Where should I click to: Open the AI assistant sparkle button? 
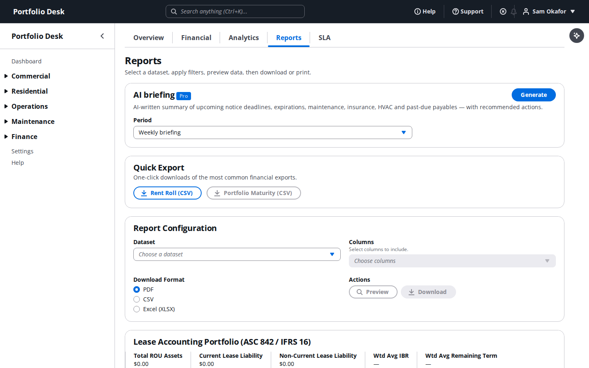577,36
